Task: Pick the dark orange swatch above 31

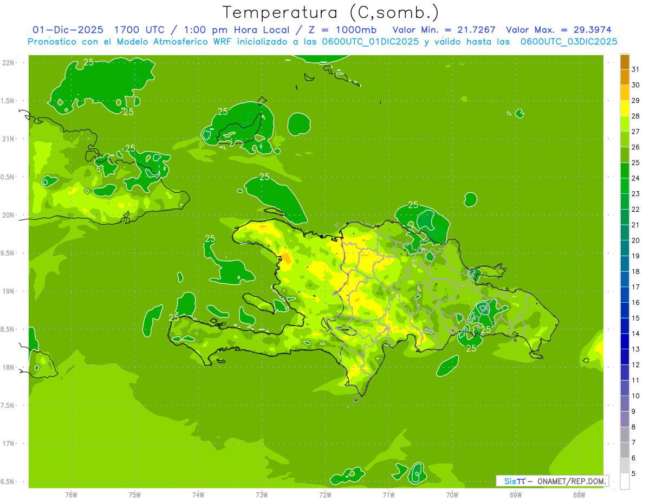Action: (x=625, y=62)
